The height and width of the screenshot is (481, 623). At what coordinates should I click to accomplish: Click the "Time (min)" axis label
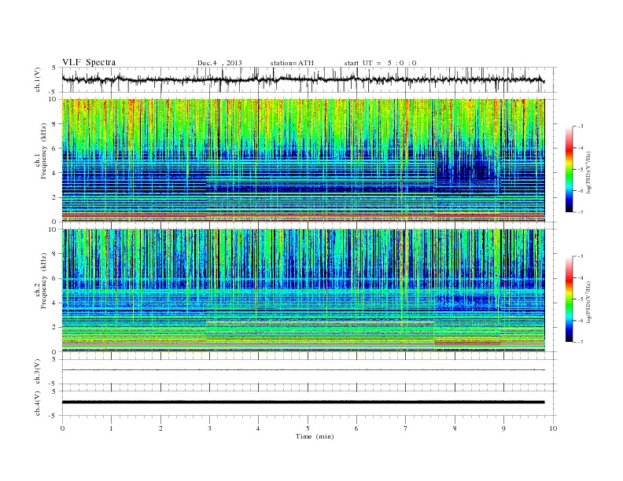coord(315,436)
